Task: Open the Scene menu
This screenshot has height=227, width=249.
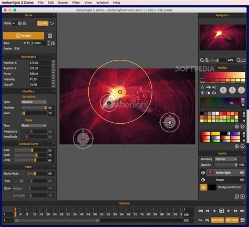Action: [63, 3]
